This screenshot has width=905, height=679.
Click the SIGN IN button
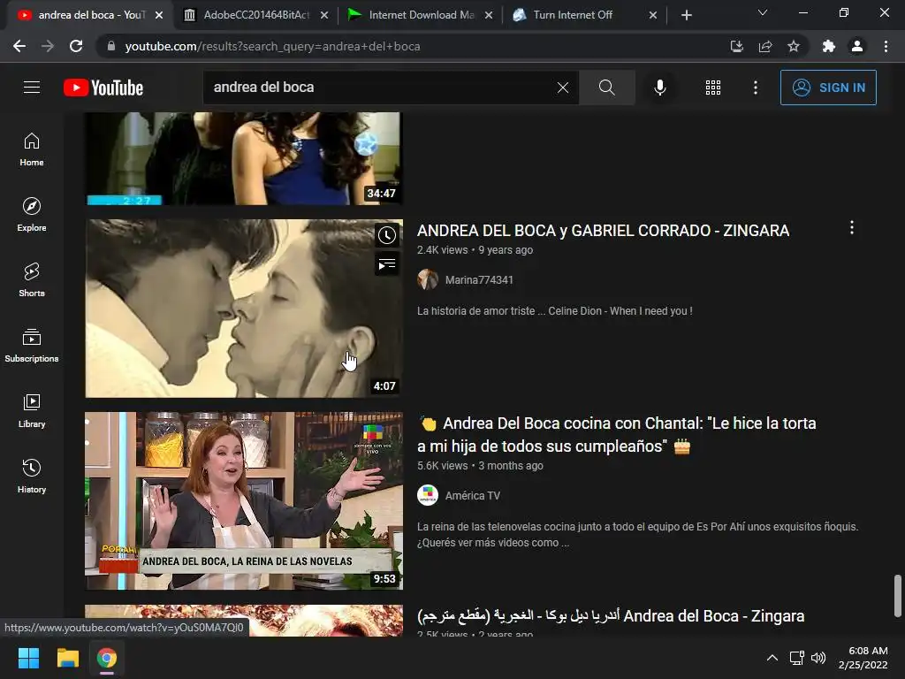[x=828, y=88]
